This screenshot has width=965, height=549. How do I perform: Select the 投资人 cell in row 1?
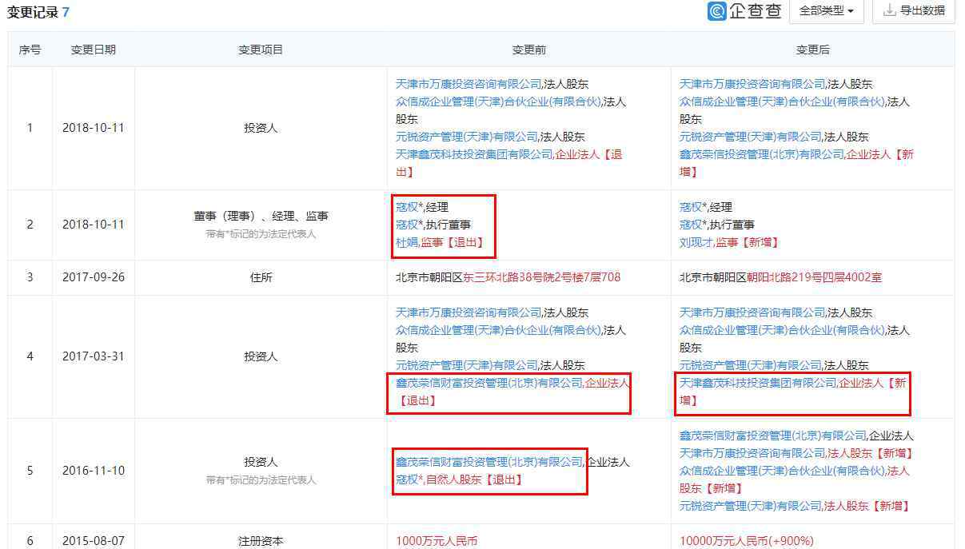coord(261,128)
